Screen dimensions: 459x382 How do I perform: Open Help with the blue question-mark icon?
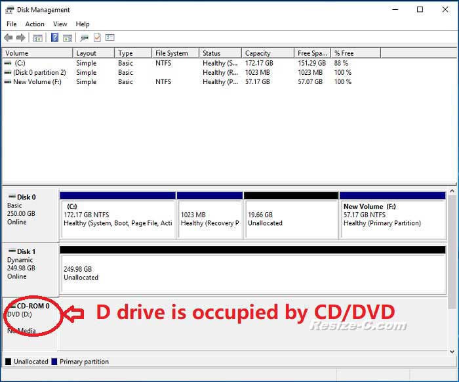54,37
